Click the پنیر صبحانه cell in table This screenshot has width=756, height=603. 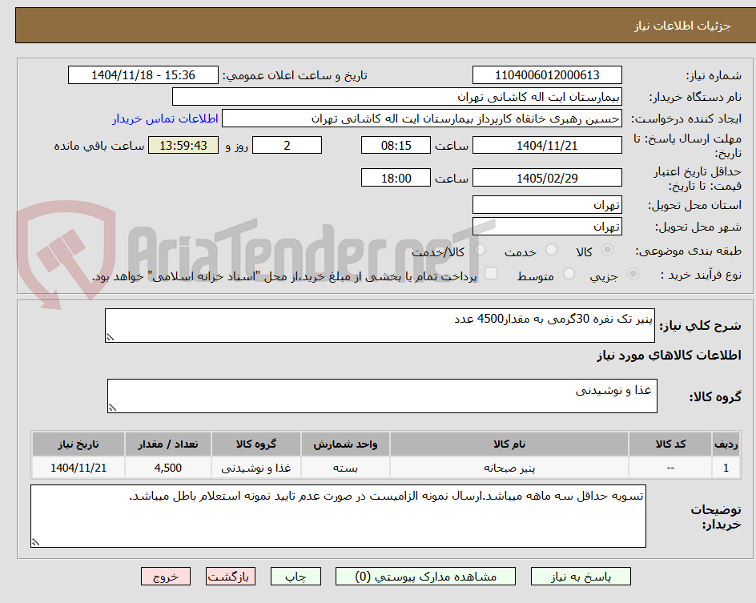(x=509, y=468)
